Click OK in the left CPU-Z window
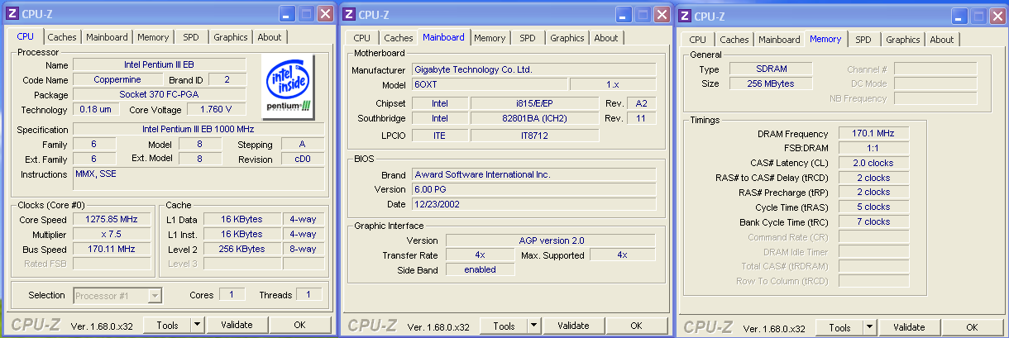The image size is (1009, 338). (x=299, y=326)
